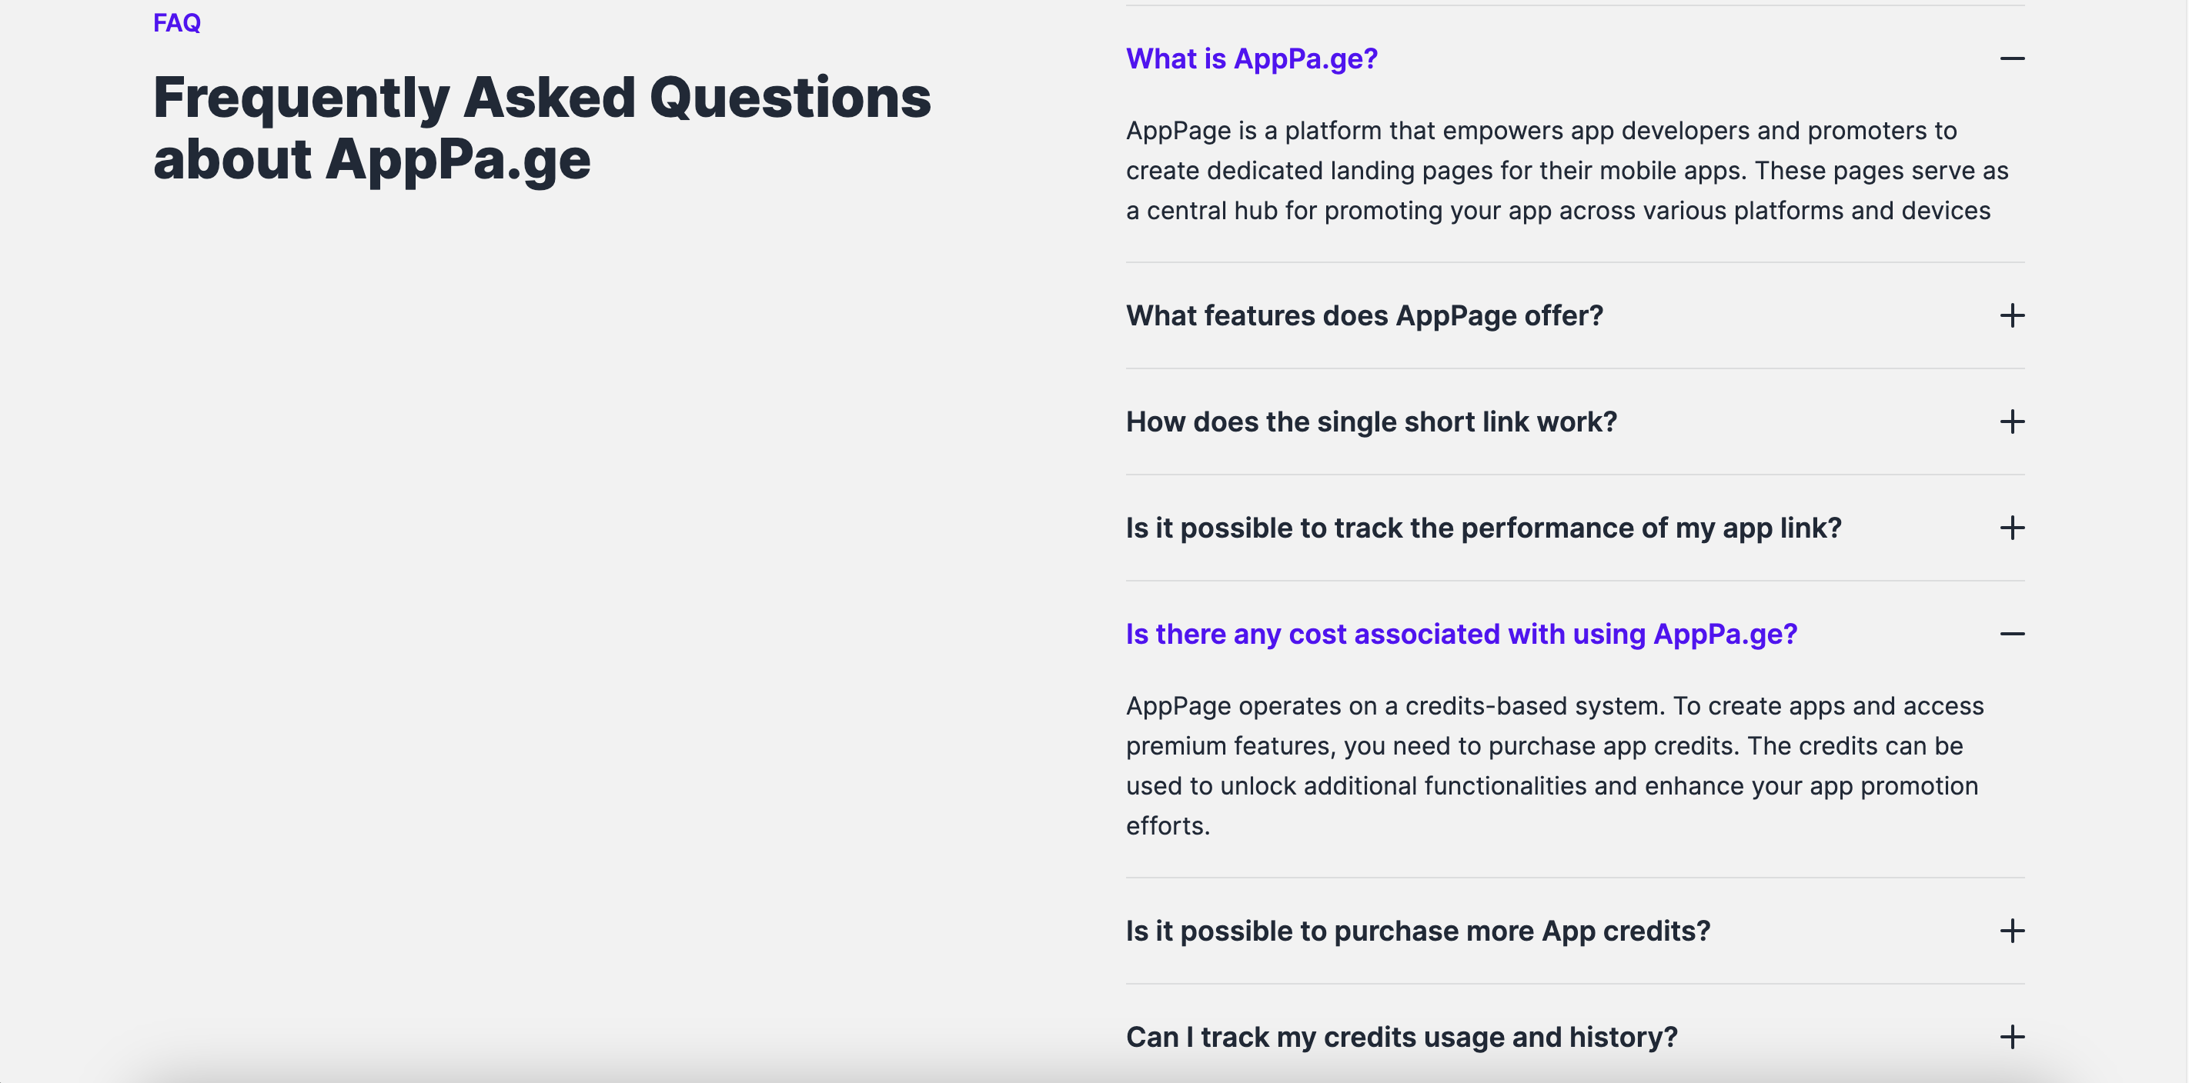Expand 'Is it possible to purchase more App credits?'
Screen dimensions: 2189x1083
1419,931
